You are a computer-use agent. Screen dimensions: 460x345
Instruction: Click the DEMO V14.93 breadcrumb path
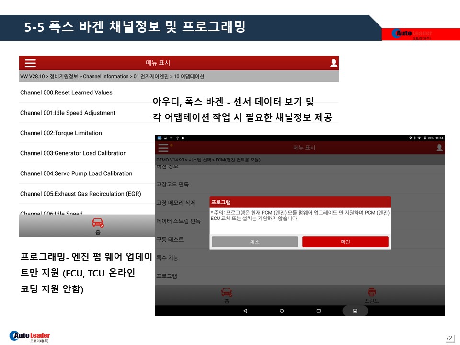pos(208,160)
